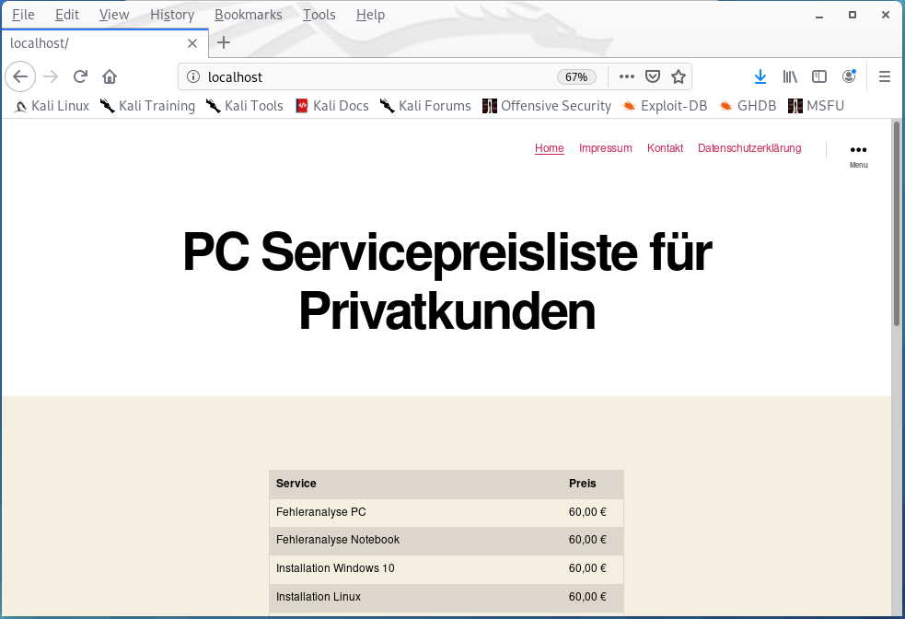The height and width of the screenshot is (619, 905).
Task: Open the Library panel
Action: [789, 76]
